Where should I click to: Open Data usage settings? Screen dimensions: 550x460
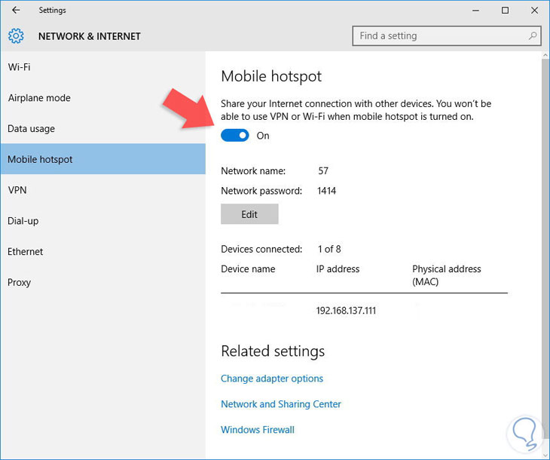pos(102,128)
